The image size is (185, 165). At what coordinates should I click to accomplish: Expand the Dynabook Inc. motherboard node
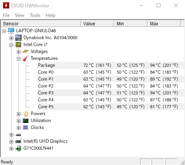11,38
